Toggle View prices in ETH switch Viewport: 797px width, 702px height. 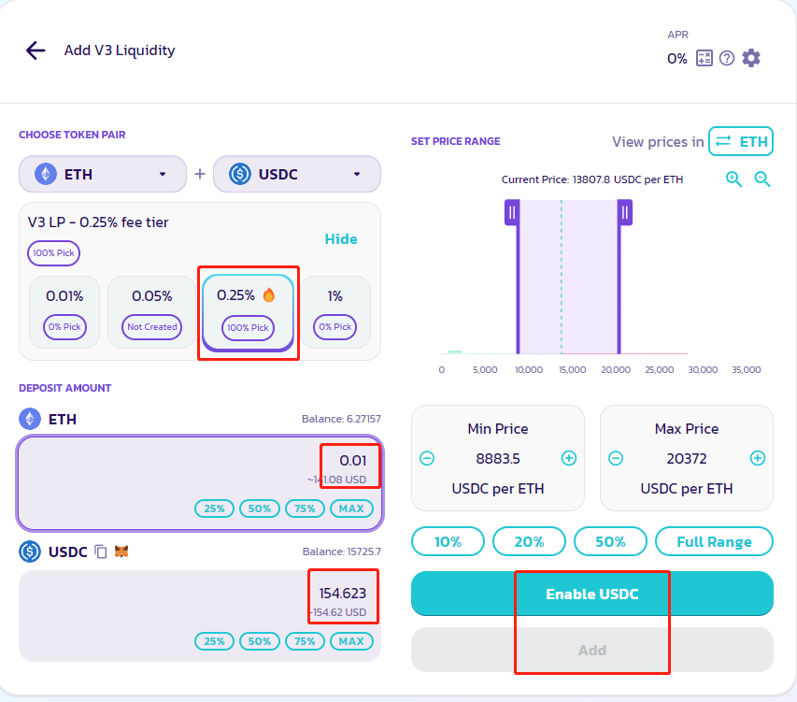tap(741, 142)
